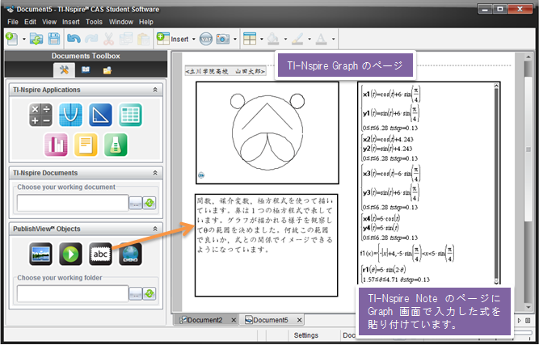
Task: Select the Utilities book tab in Toolbox
Action: click(86, 70)
